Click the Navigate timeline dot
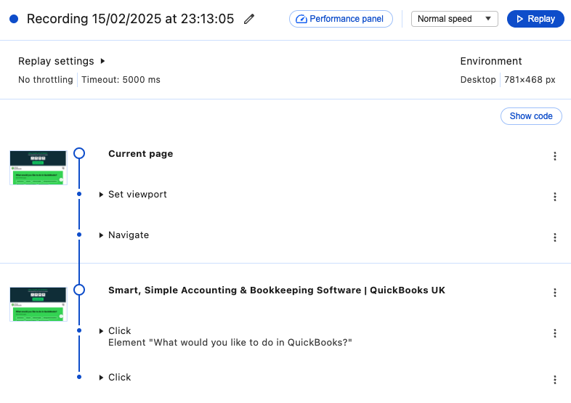Image resolution: width=571 pixels, height=403 pixels. coord(79,235)
